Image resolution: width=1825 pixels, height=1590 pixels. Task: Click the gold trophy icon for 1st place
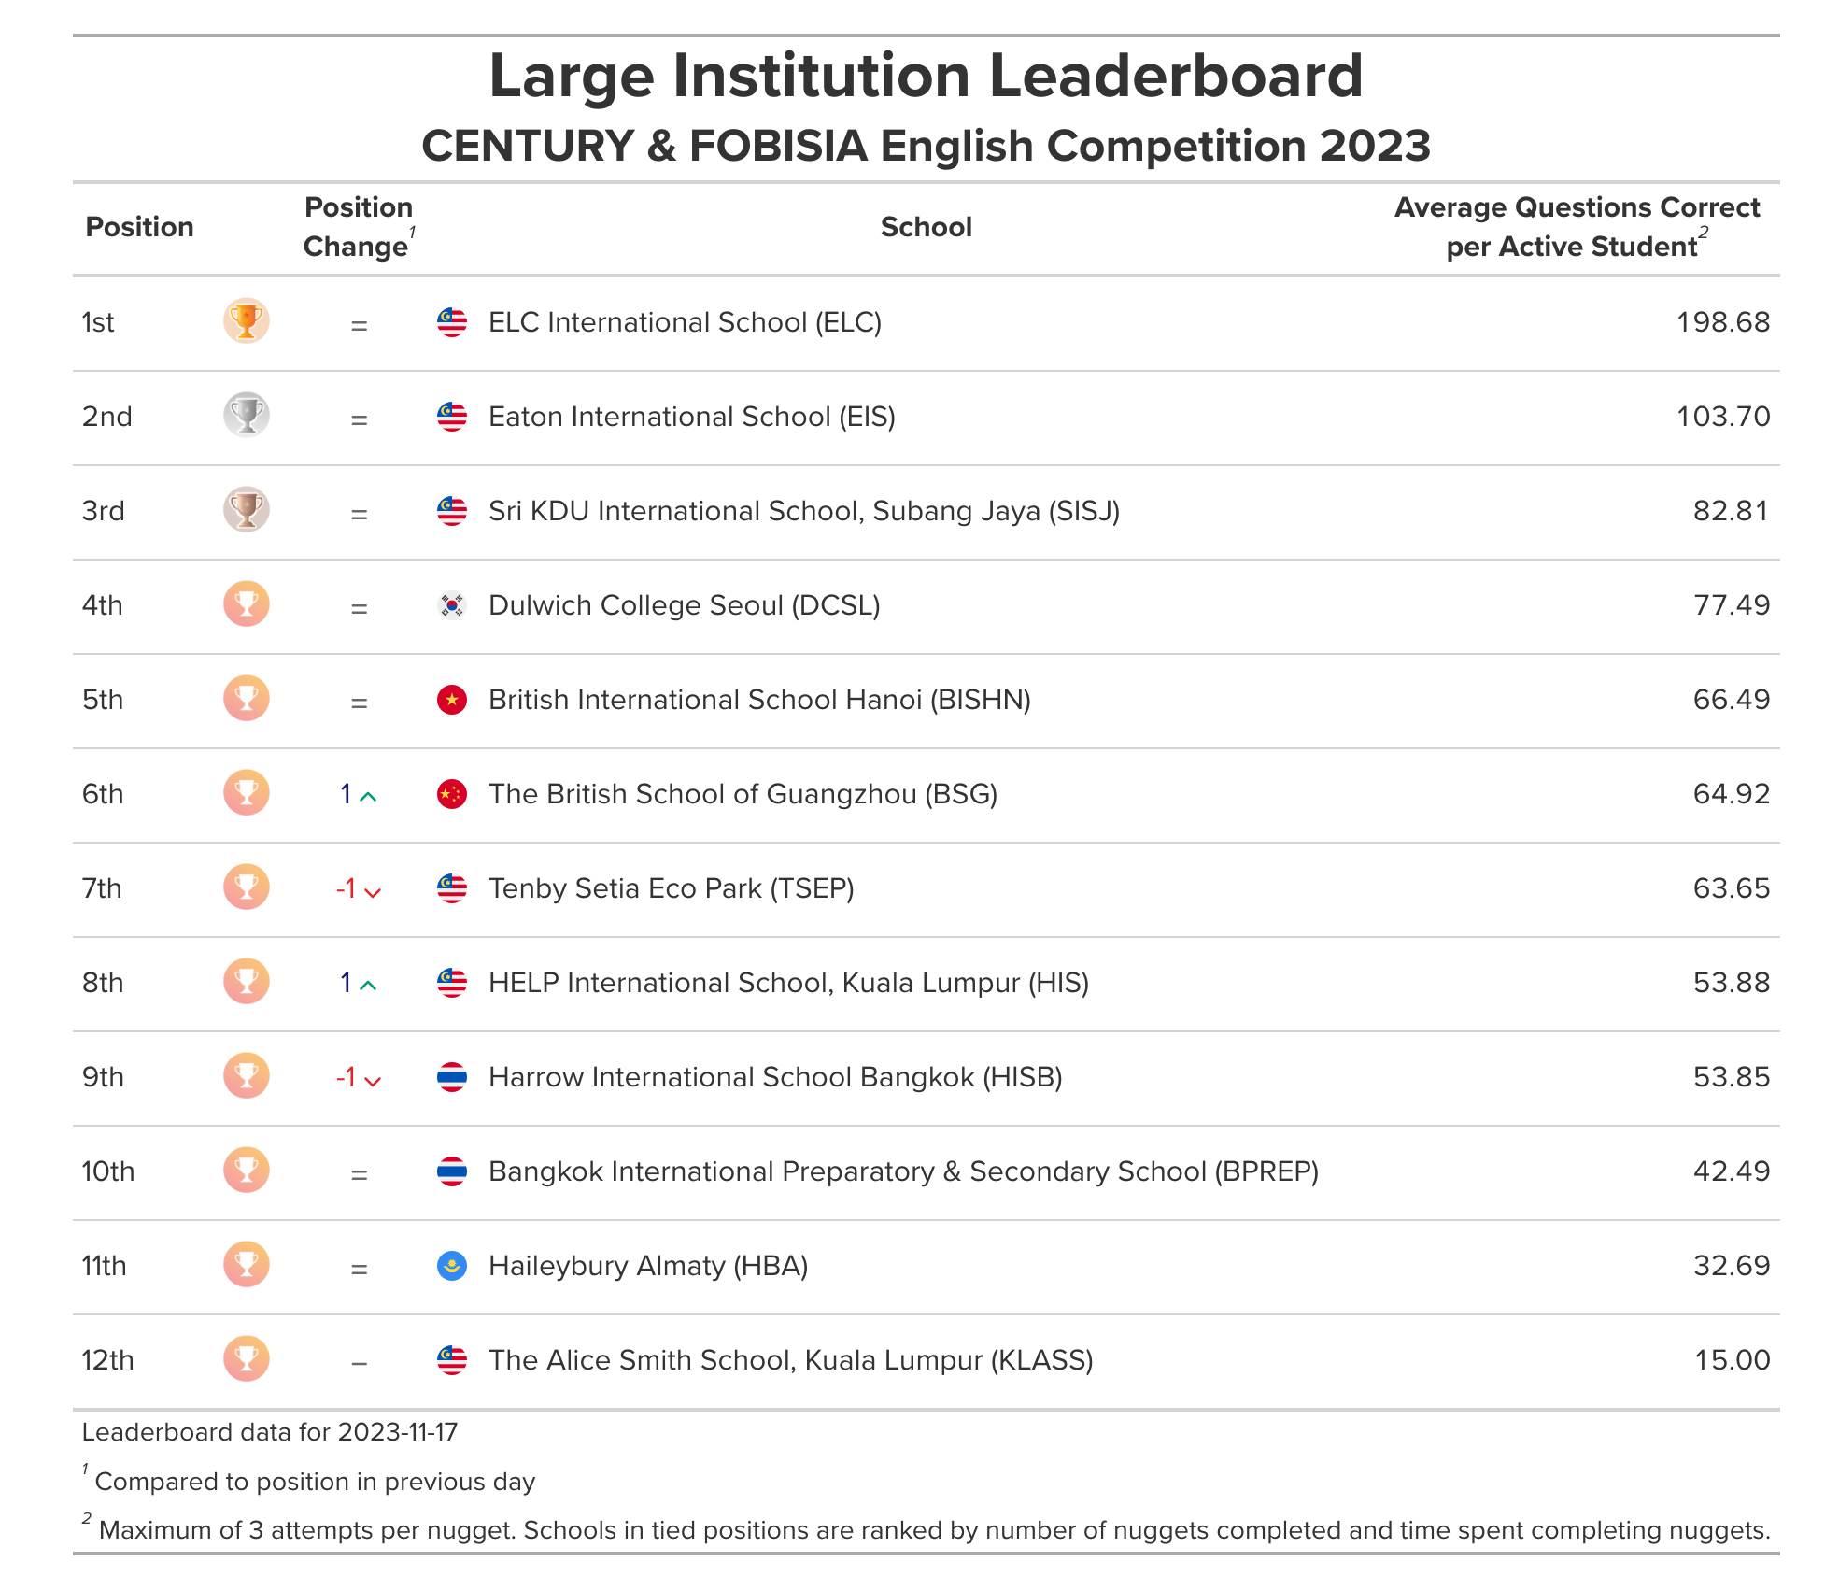[x=247, y=321]
